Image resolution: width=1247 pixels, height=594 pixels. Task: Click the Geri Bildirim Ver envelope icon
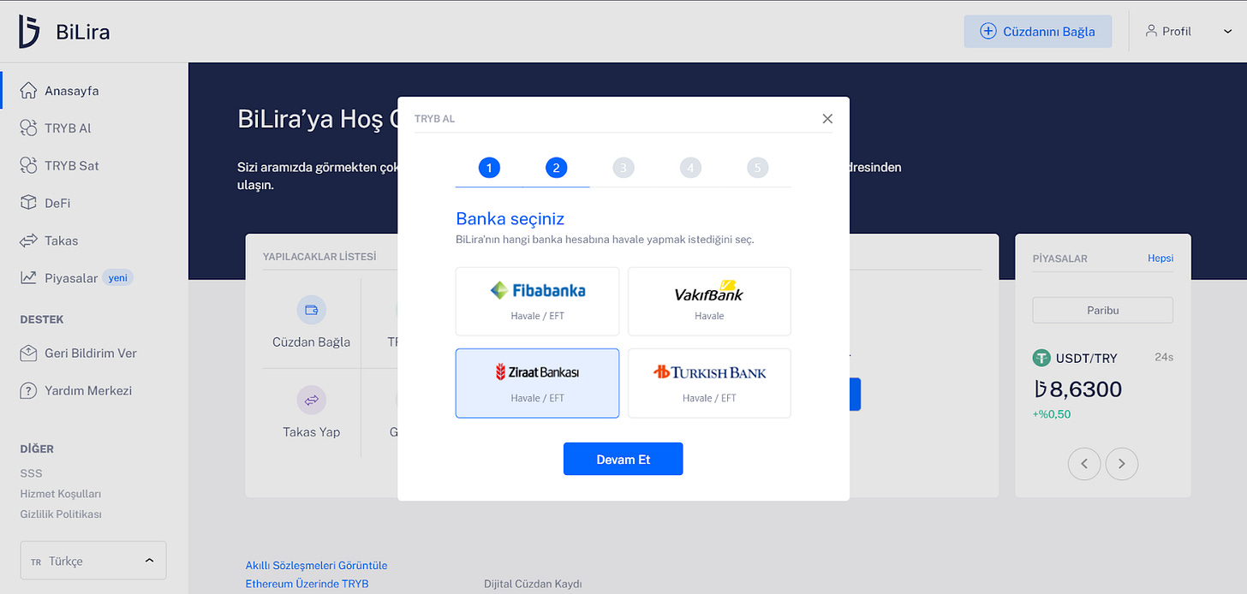pyautogui.click(x=28, y=353)
